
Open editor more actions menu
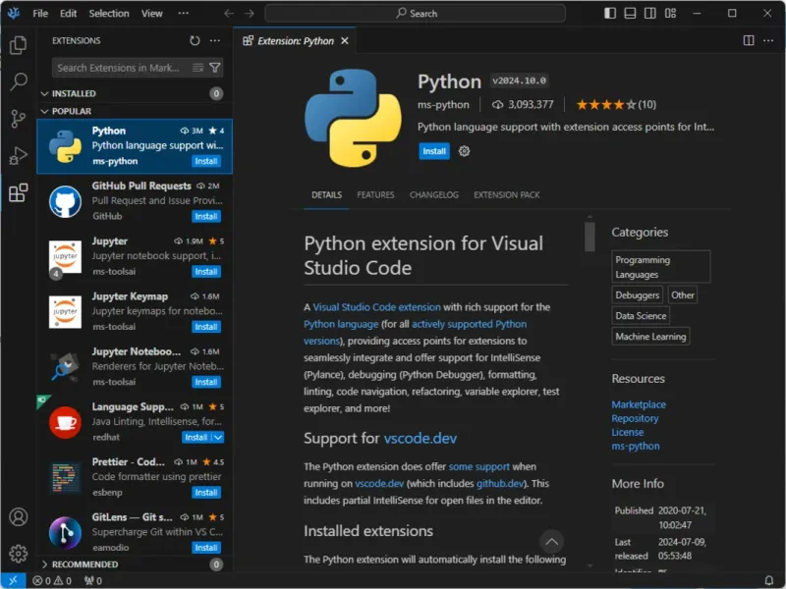pyautogui.click(x=768, y=40)
